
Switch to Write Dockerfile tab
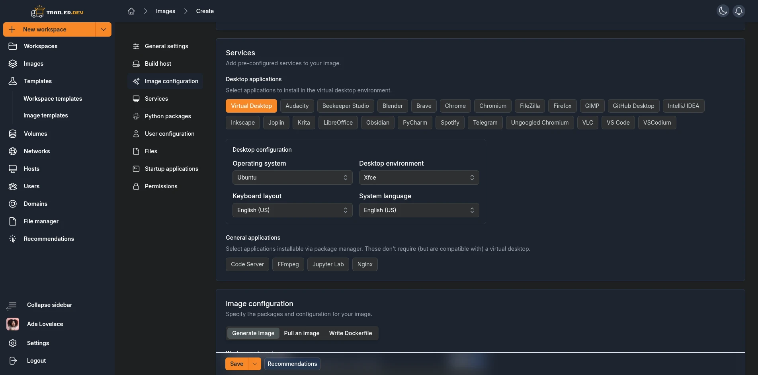click(x=350, y=333)
